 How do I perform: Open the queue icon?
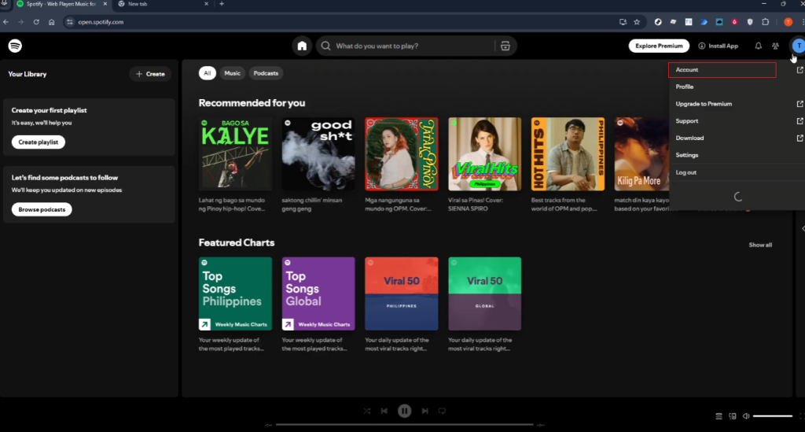click(719, 416)
